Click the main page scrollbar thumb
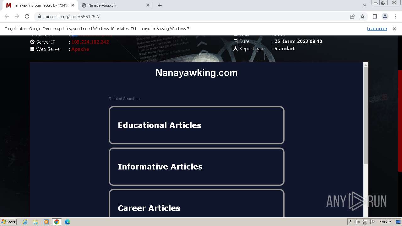Image resolution: width=402 pixels, height=226 pixels. click(400, 121)
